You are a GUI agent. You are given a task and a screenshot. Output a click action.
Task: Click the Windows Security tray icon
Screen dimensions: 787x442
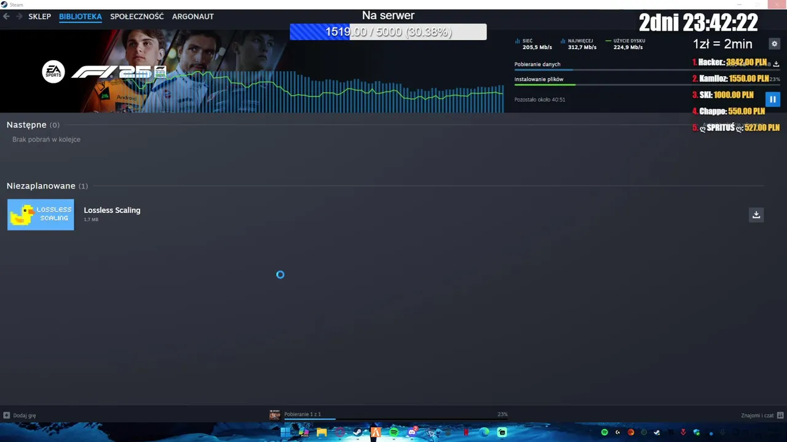pos(697,432)
